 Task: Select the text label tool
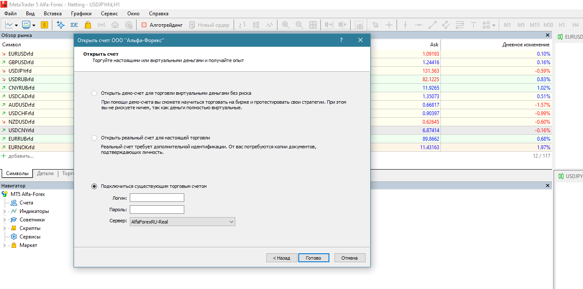(473, 25)
